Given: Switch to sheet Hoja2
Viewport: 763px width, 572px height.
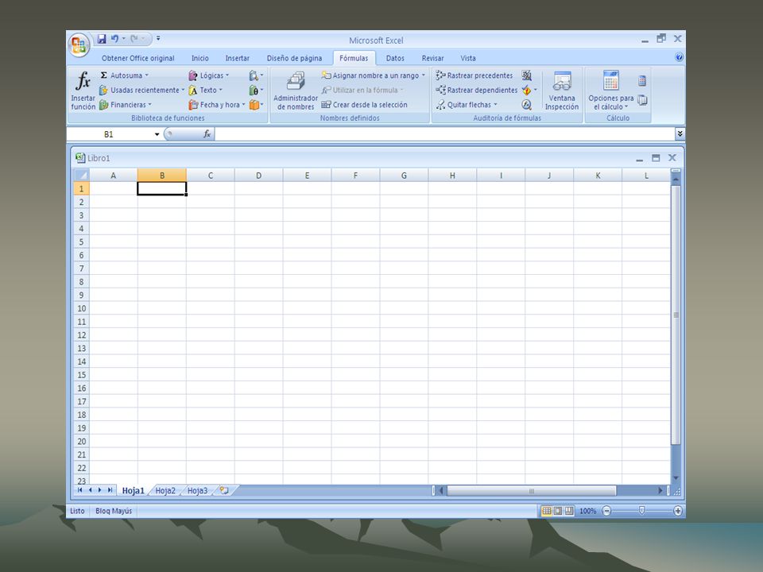Looking at the screenshot, I should pyautogui.click(x=165, y=490).
